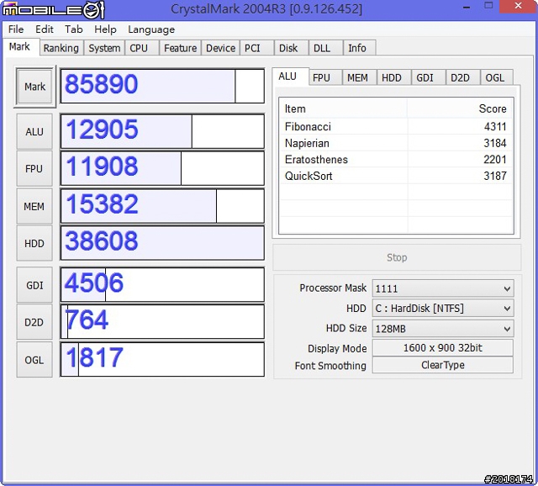Click the Stop button
Viewport: 538px width, 486px height.
coord(397,257)
